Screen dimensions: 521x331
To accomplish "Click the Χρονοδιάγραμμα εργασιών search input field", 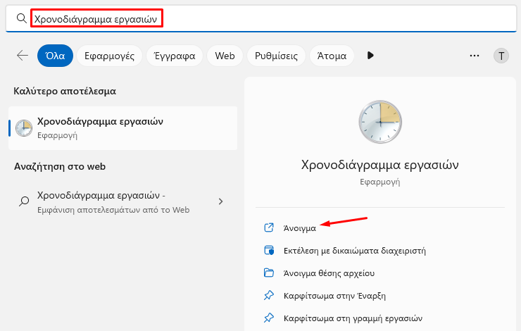I will (x=261, y=18).
